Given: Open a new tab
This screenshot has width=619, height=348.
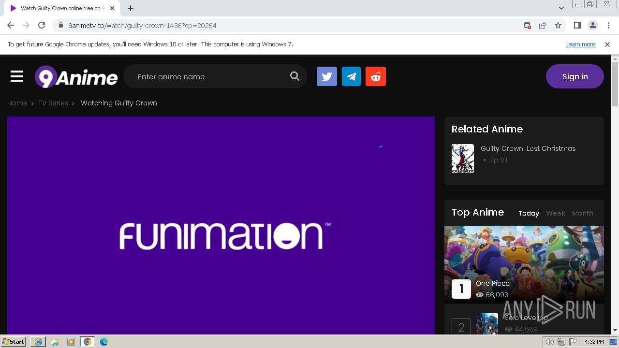Looking at the screenshot, I should coord(131,8).
